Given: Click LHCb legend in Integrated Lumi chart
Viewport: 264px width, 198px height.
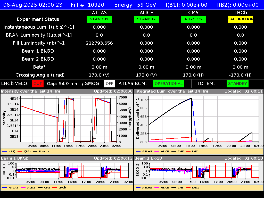Looking at the screenshot, I should pos(193,151).
